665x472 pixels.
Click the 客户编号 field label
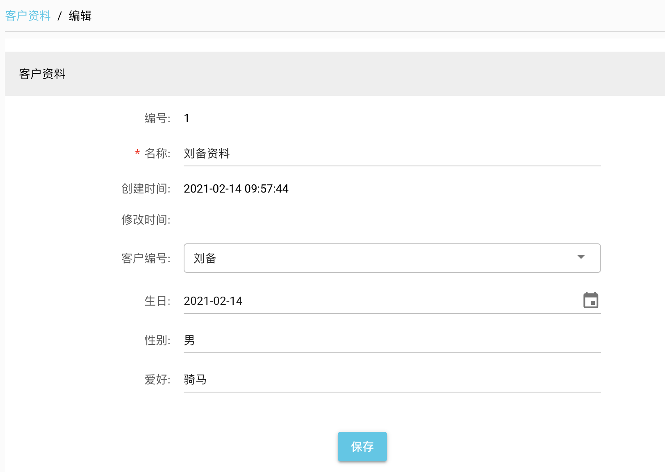coord(146,259)
